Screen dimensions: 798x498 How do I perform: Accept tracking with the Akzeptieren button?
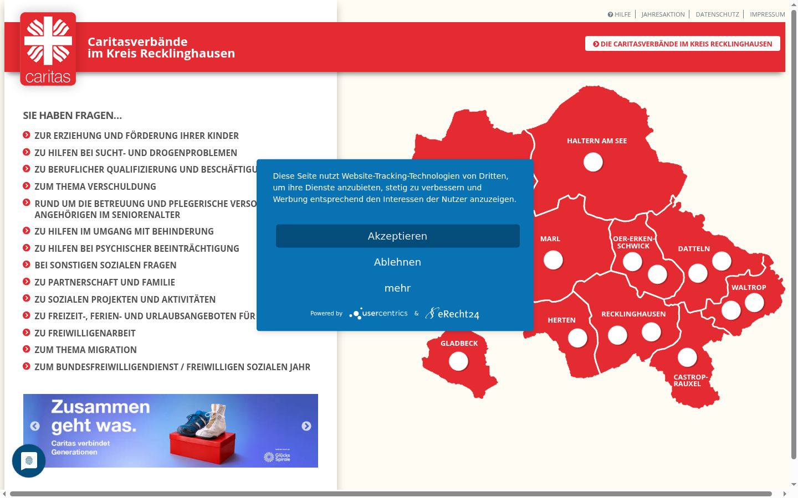click(x=398, y=236)
